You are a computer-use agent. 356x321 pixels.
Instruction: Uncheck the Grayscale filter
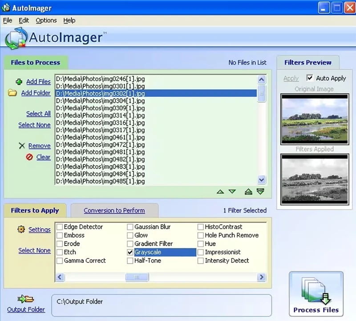point(130,252)
